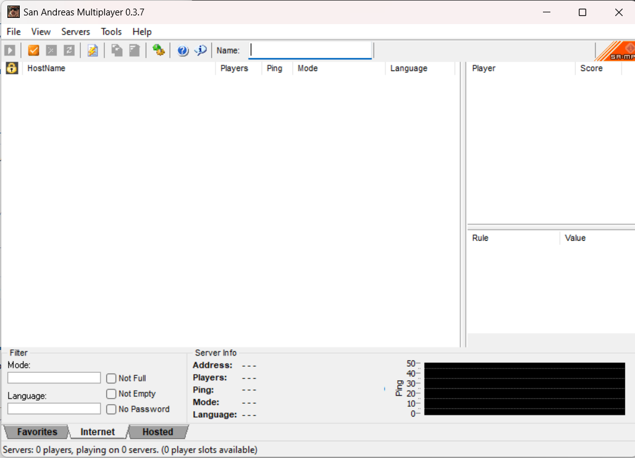Enable the Not Full filter checkbox

pyautogui.click(x=111, y=378)
